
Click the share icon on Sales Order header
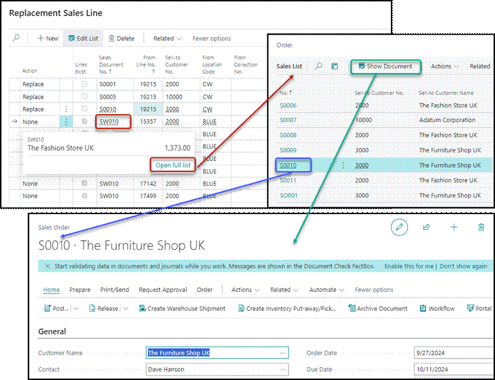tap(426, 227)
